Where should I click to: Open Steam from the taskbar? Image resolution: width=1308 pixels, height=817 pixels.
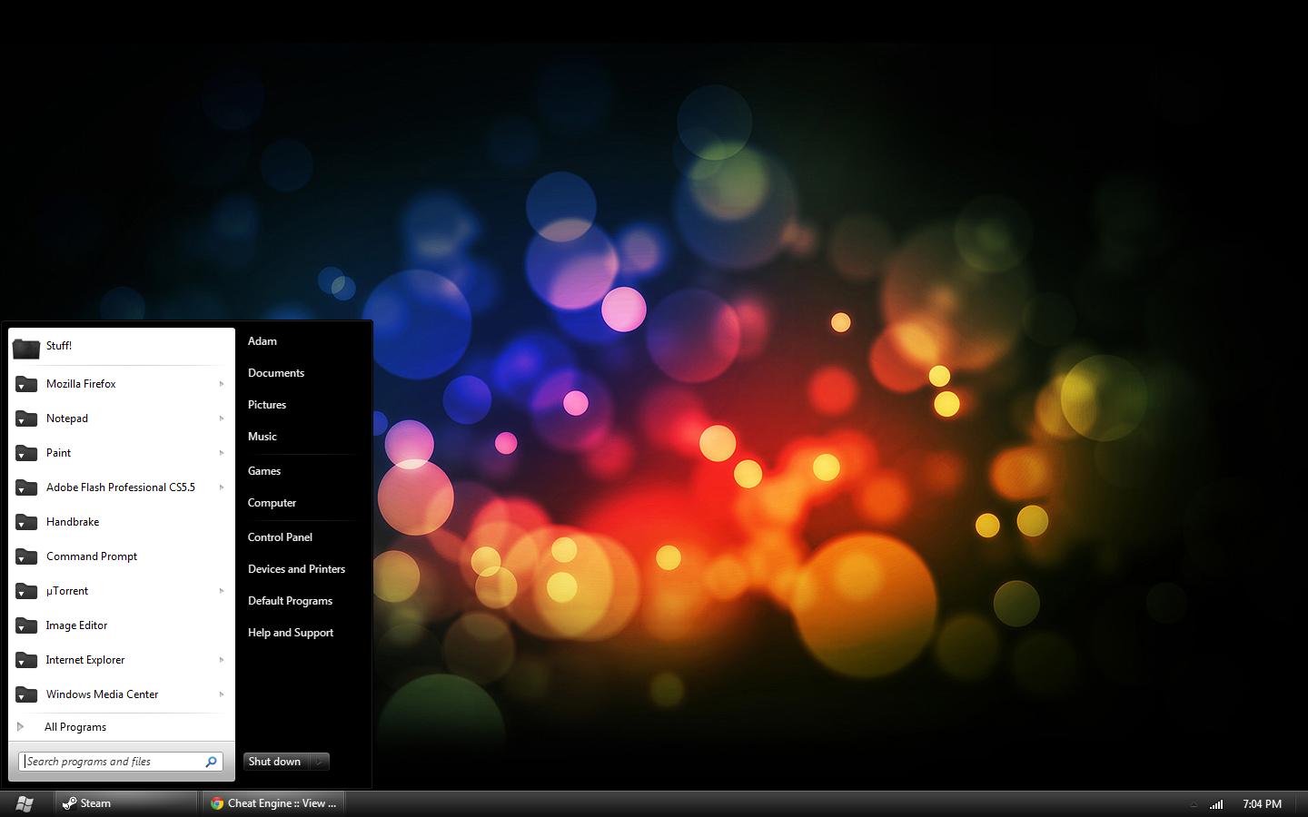click(x=127, y=803)
